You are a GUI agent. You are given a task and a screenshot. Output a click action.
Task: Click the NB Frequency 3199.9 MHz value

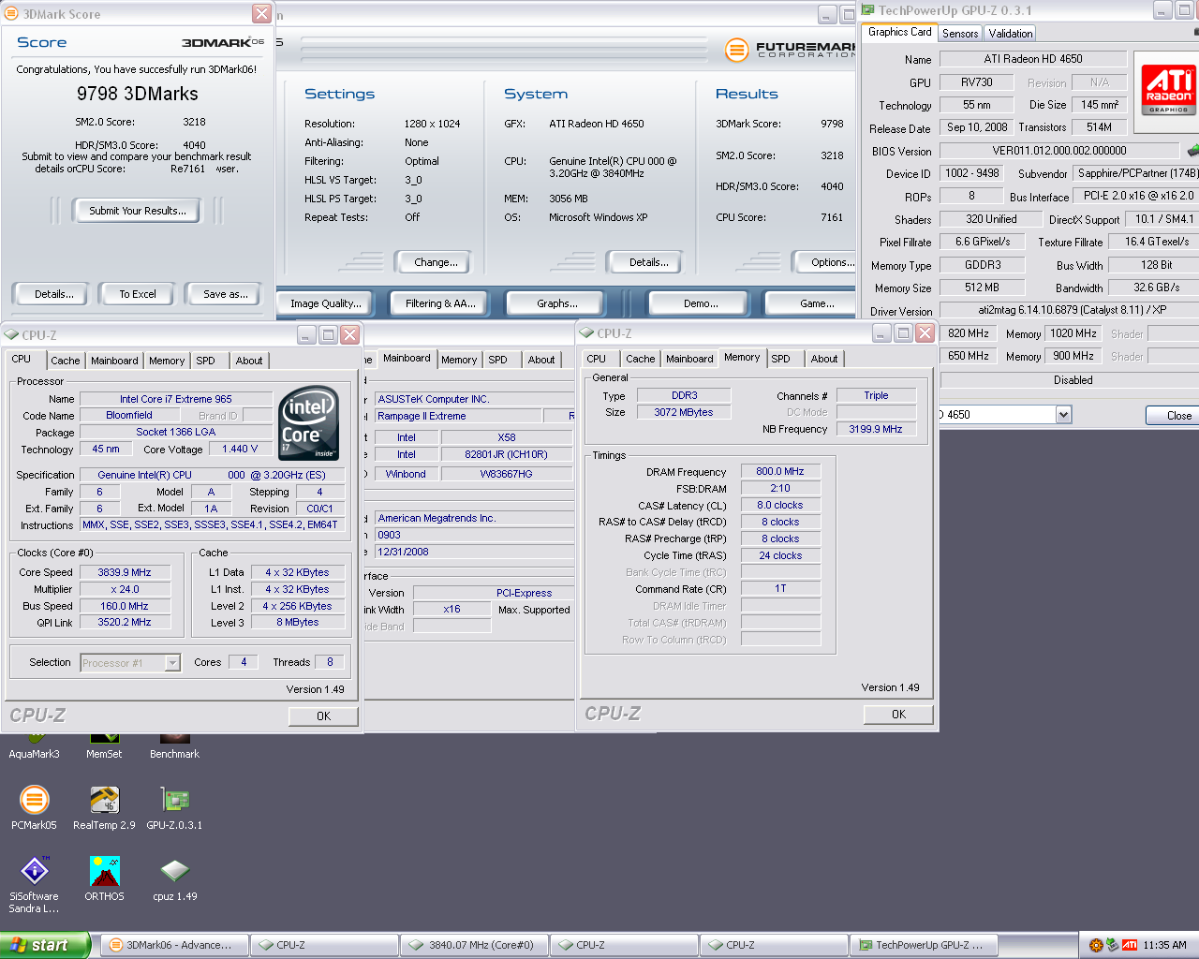pos(876,429)
